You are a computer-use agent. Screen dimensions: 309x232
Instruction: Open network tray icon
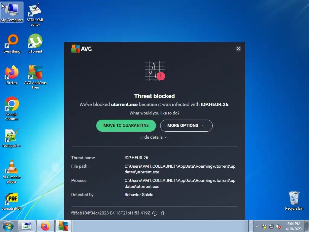coord(271,226)
